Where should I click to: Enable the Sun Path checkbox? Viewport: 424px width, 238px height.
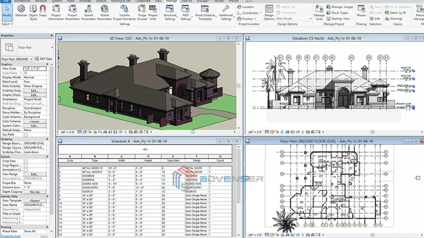[x=26, y=134]
